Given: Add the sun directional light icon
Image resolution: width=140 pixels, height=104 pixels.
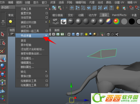Looking at the screenshot, I should click(11, 22).
